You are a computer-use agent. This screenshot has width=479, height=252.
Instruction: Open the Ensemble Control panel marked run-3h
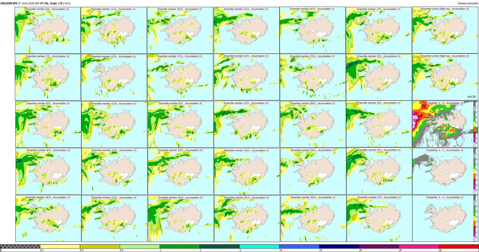click(x=445, y=77)
